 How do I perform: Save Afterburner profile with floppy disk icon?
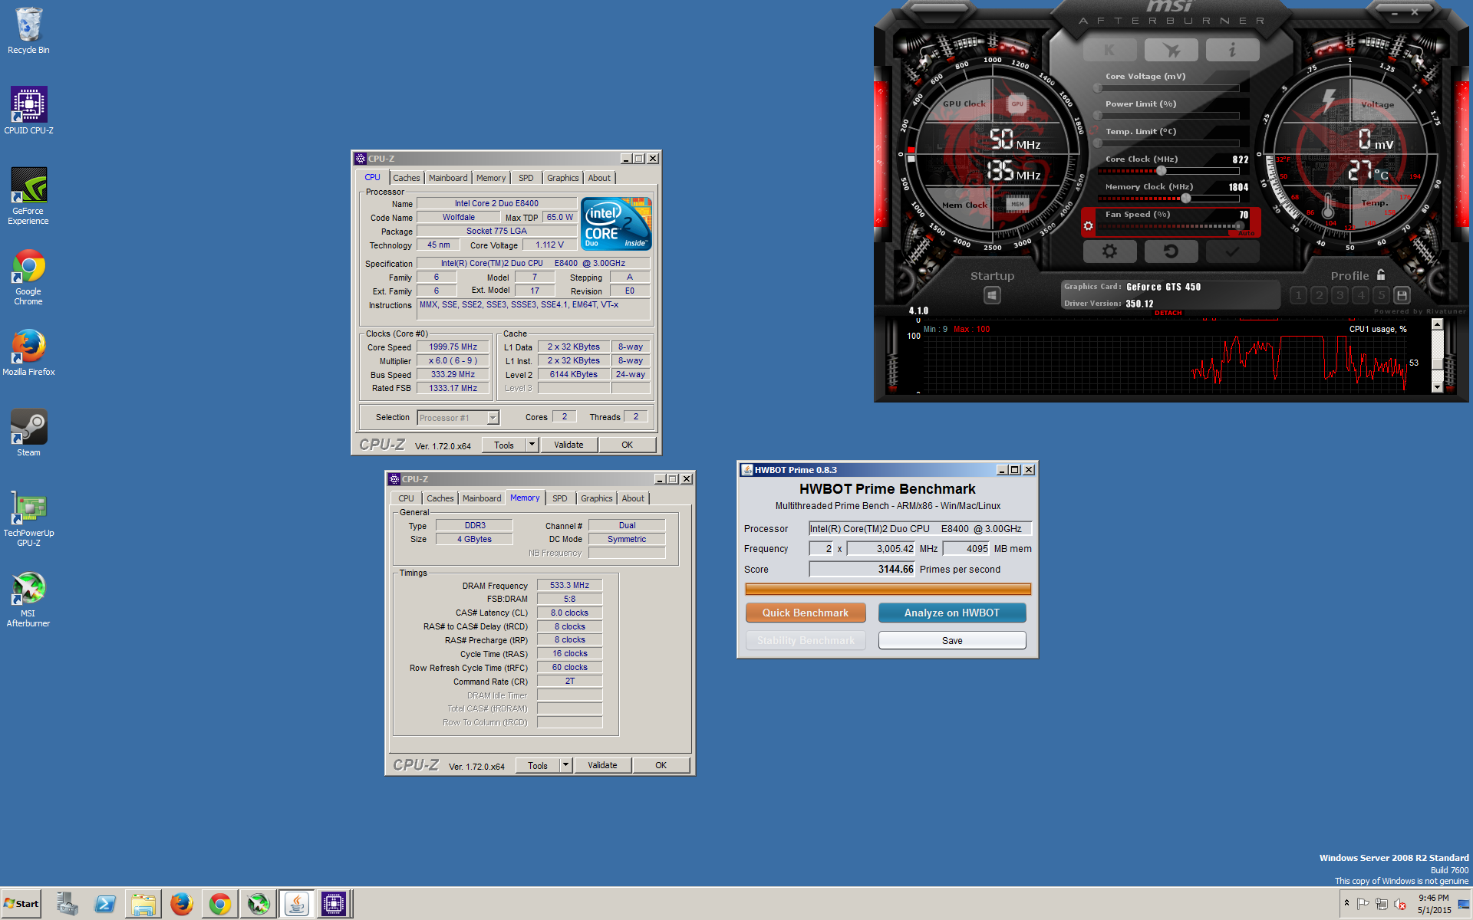click(1402, 295)
